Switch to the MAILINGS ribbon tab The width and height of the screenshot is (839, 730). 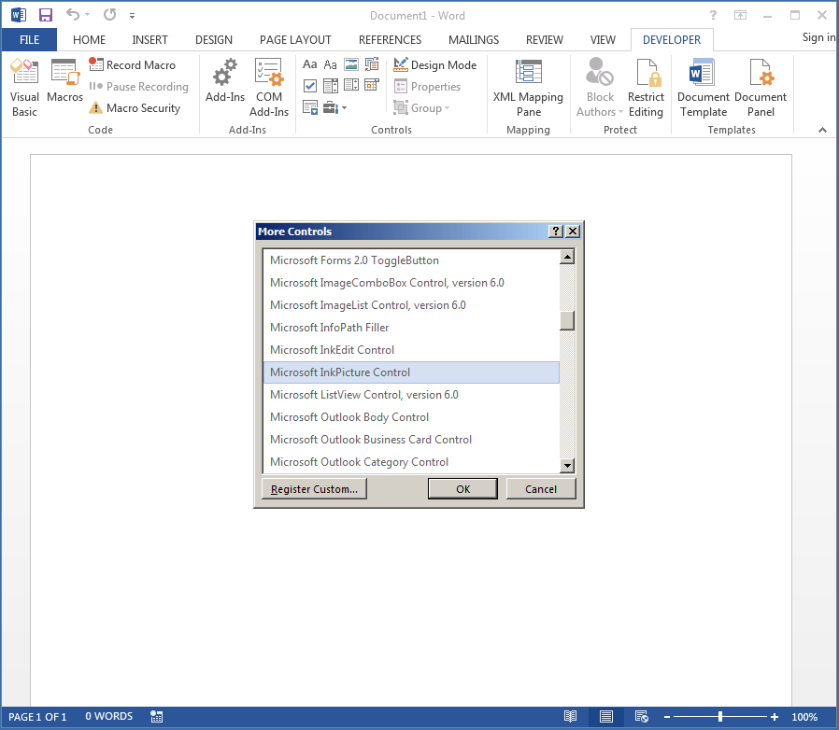(x=473, y=39)
